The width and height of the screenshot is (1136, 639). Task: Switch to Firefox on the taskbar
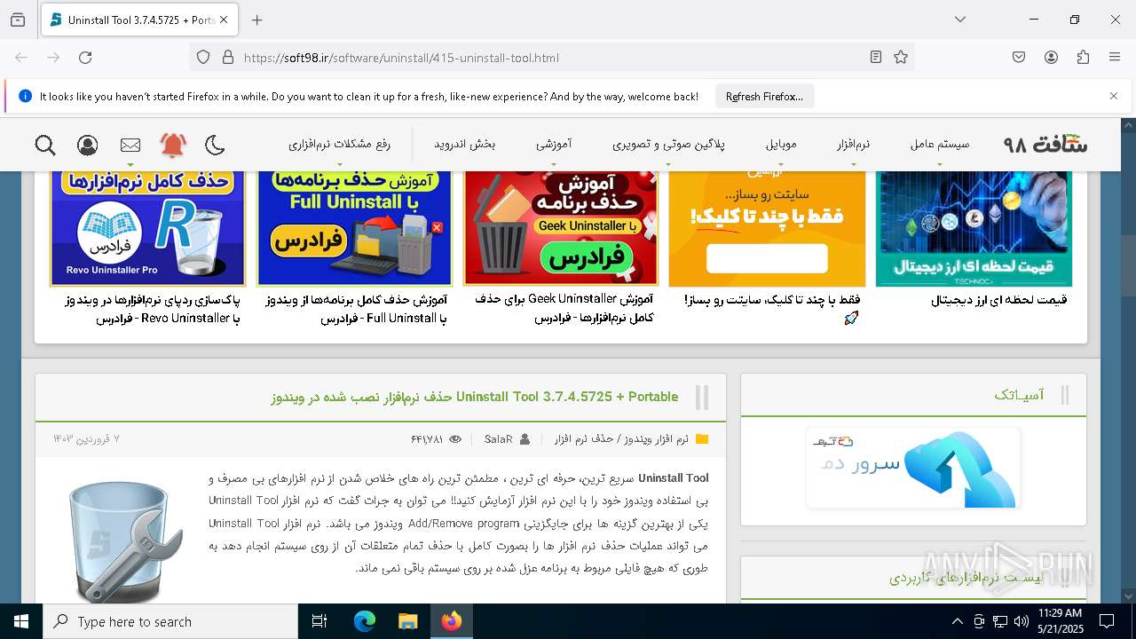[451, 621]
